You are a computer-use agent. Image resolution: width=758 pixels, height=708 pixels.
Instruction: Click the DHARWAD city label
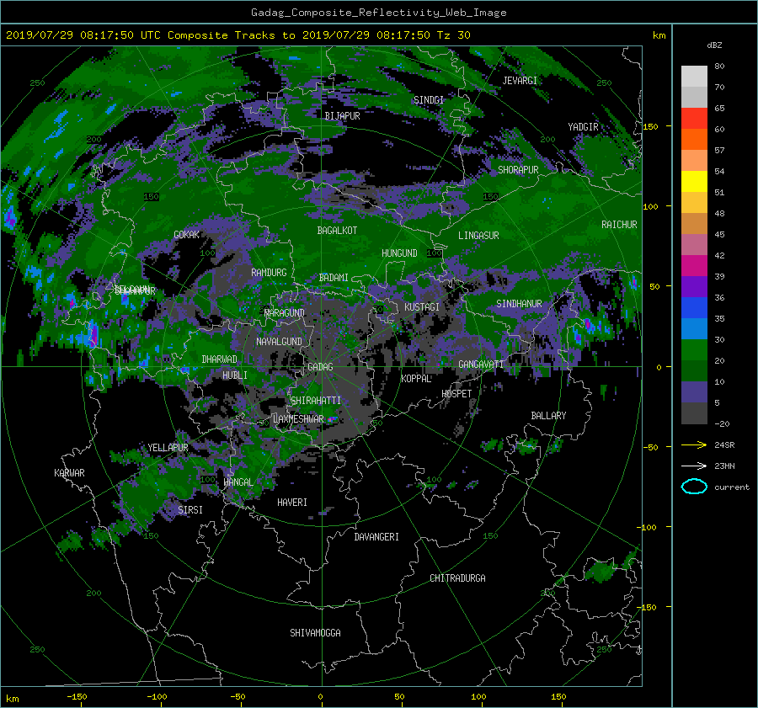click(x=219, y=359)
